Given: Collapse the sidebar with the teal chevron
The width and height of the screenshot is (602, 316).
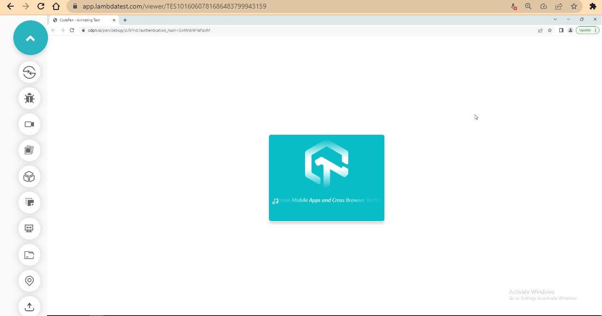Looking at the screenshot, I should pyautogui.click(x=30, y=37).
